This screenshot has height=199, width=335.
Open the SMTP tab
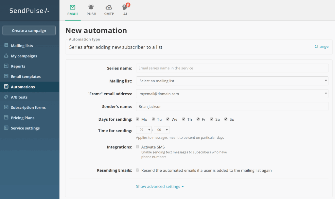(109, 9)
